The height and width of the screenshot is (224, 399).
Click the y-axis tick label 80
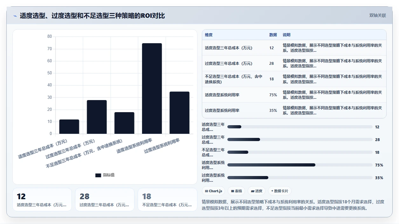[x=49, y=37]
